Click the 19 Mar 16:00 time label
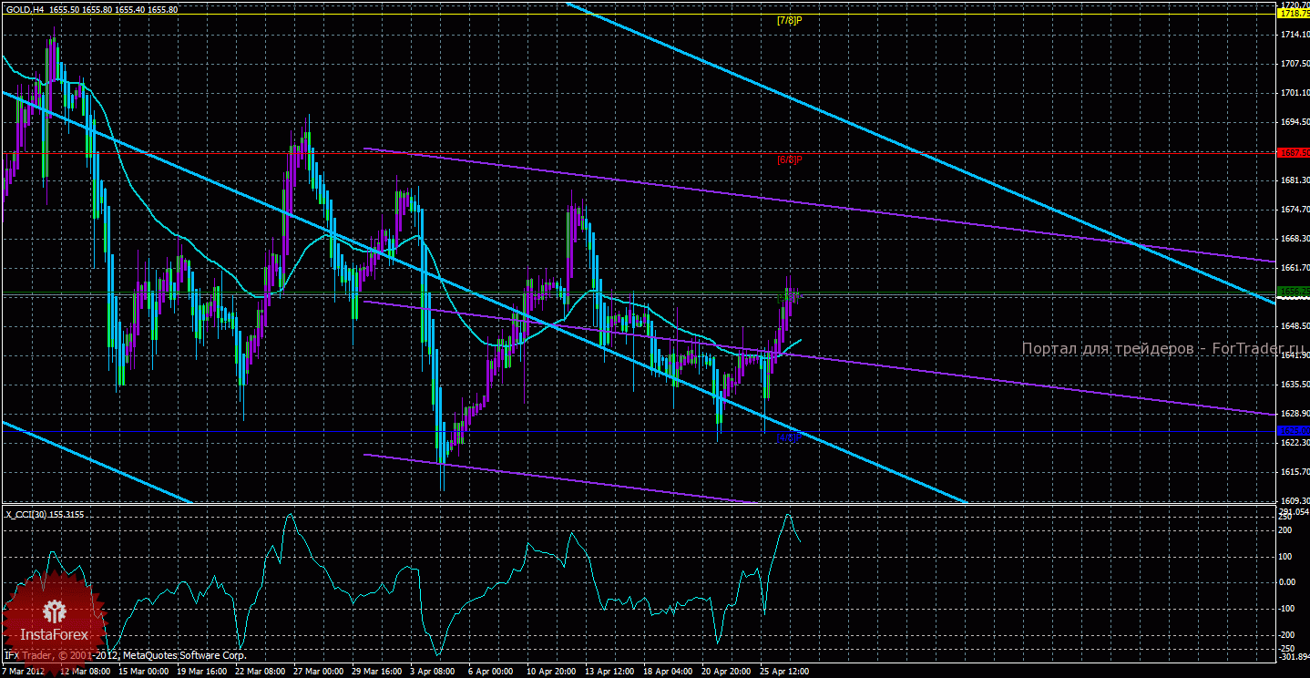This screenshot has height=678, width=1310. (203, 671)
